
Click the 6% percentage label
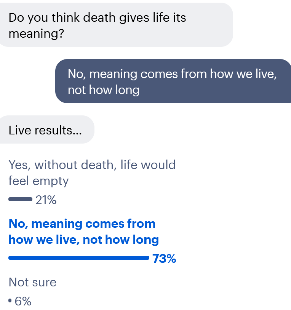23,302
